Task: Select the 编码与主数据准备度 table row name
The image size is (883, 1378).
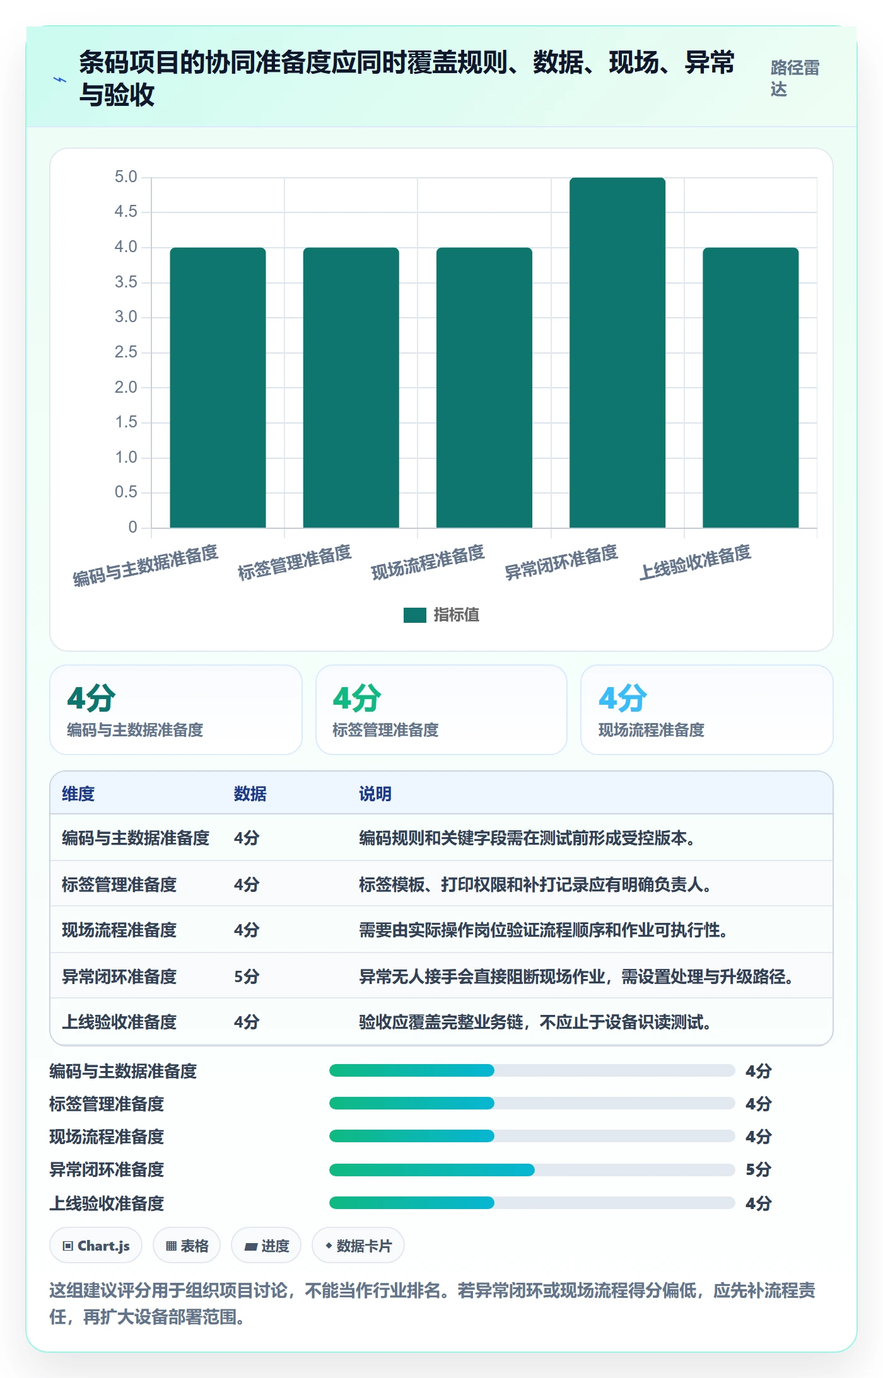Action: click(x=136, y=838)
